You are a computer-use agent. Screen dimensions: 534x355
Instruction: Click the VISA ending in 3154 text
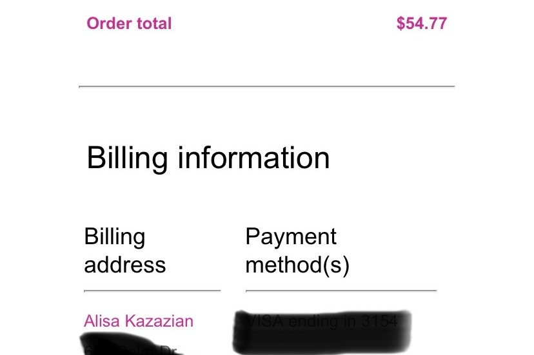pyautogui.click(x=321, y=321)
